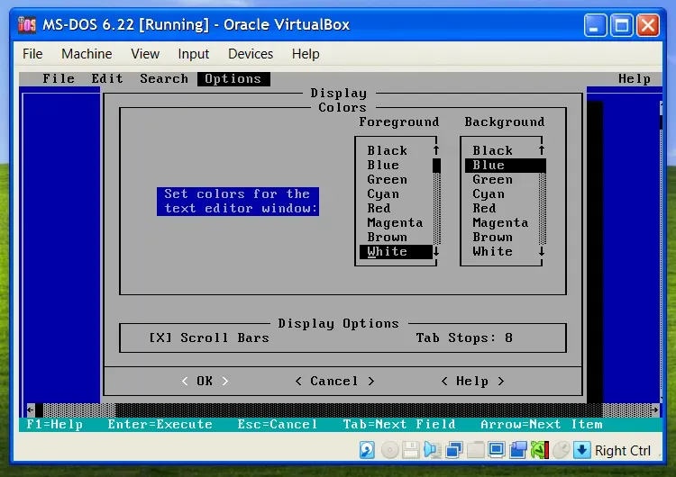Click the display monitor status icon
This screenshot has width=676, height=477.
pyautogui.click(x=497, y=450)
